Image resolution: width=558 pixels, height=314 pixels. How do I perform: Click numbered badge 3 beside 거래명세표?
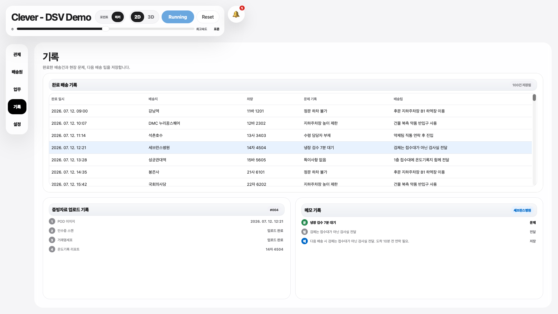coord(52,240)
